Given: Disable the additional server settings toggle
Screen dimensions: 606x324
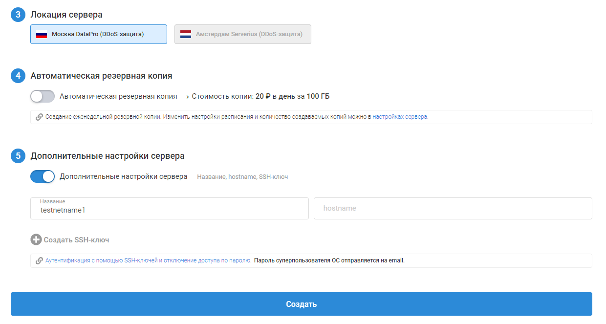Looking at the screenshot, I should click(x=43, y=176).
